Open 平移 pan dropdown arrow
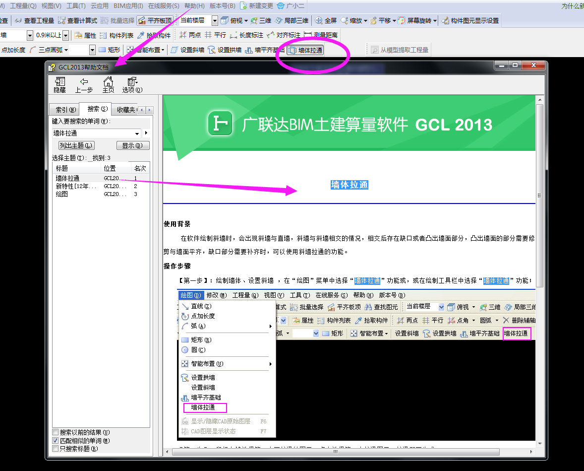The image size is (584, 471). point(394,21)
